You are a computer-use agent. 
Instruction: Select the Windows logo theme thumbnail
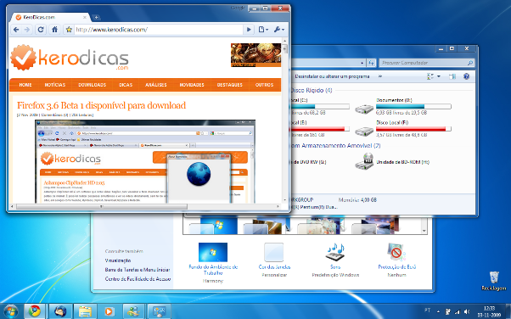[213, 226]
